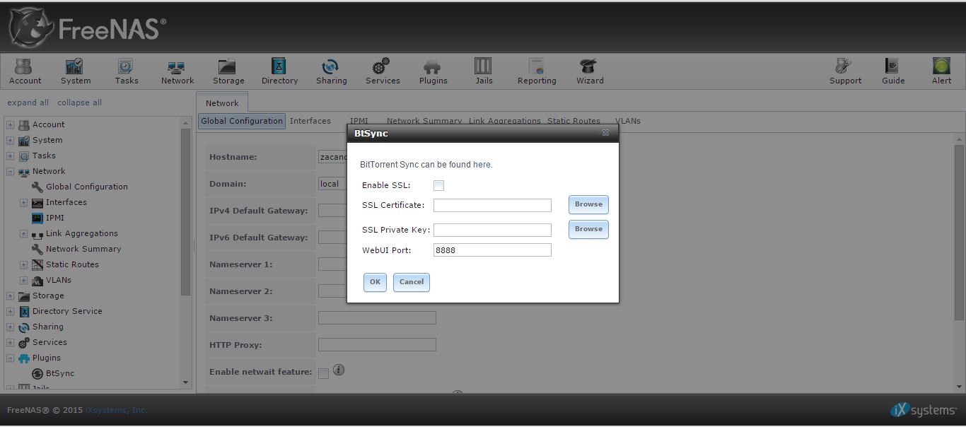The width and height of the screenshot is (966, 427).
Task: Switch to Global Configuration subtab
Action: [241, 121]
